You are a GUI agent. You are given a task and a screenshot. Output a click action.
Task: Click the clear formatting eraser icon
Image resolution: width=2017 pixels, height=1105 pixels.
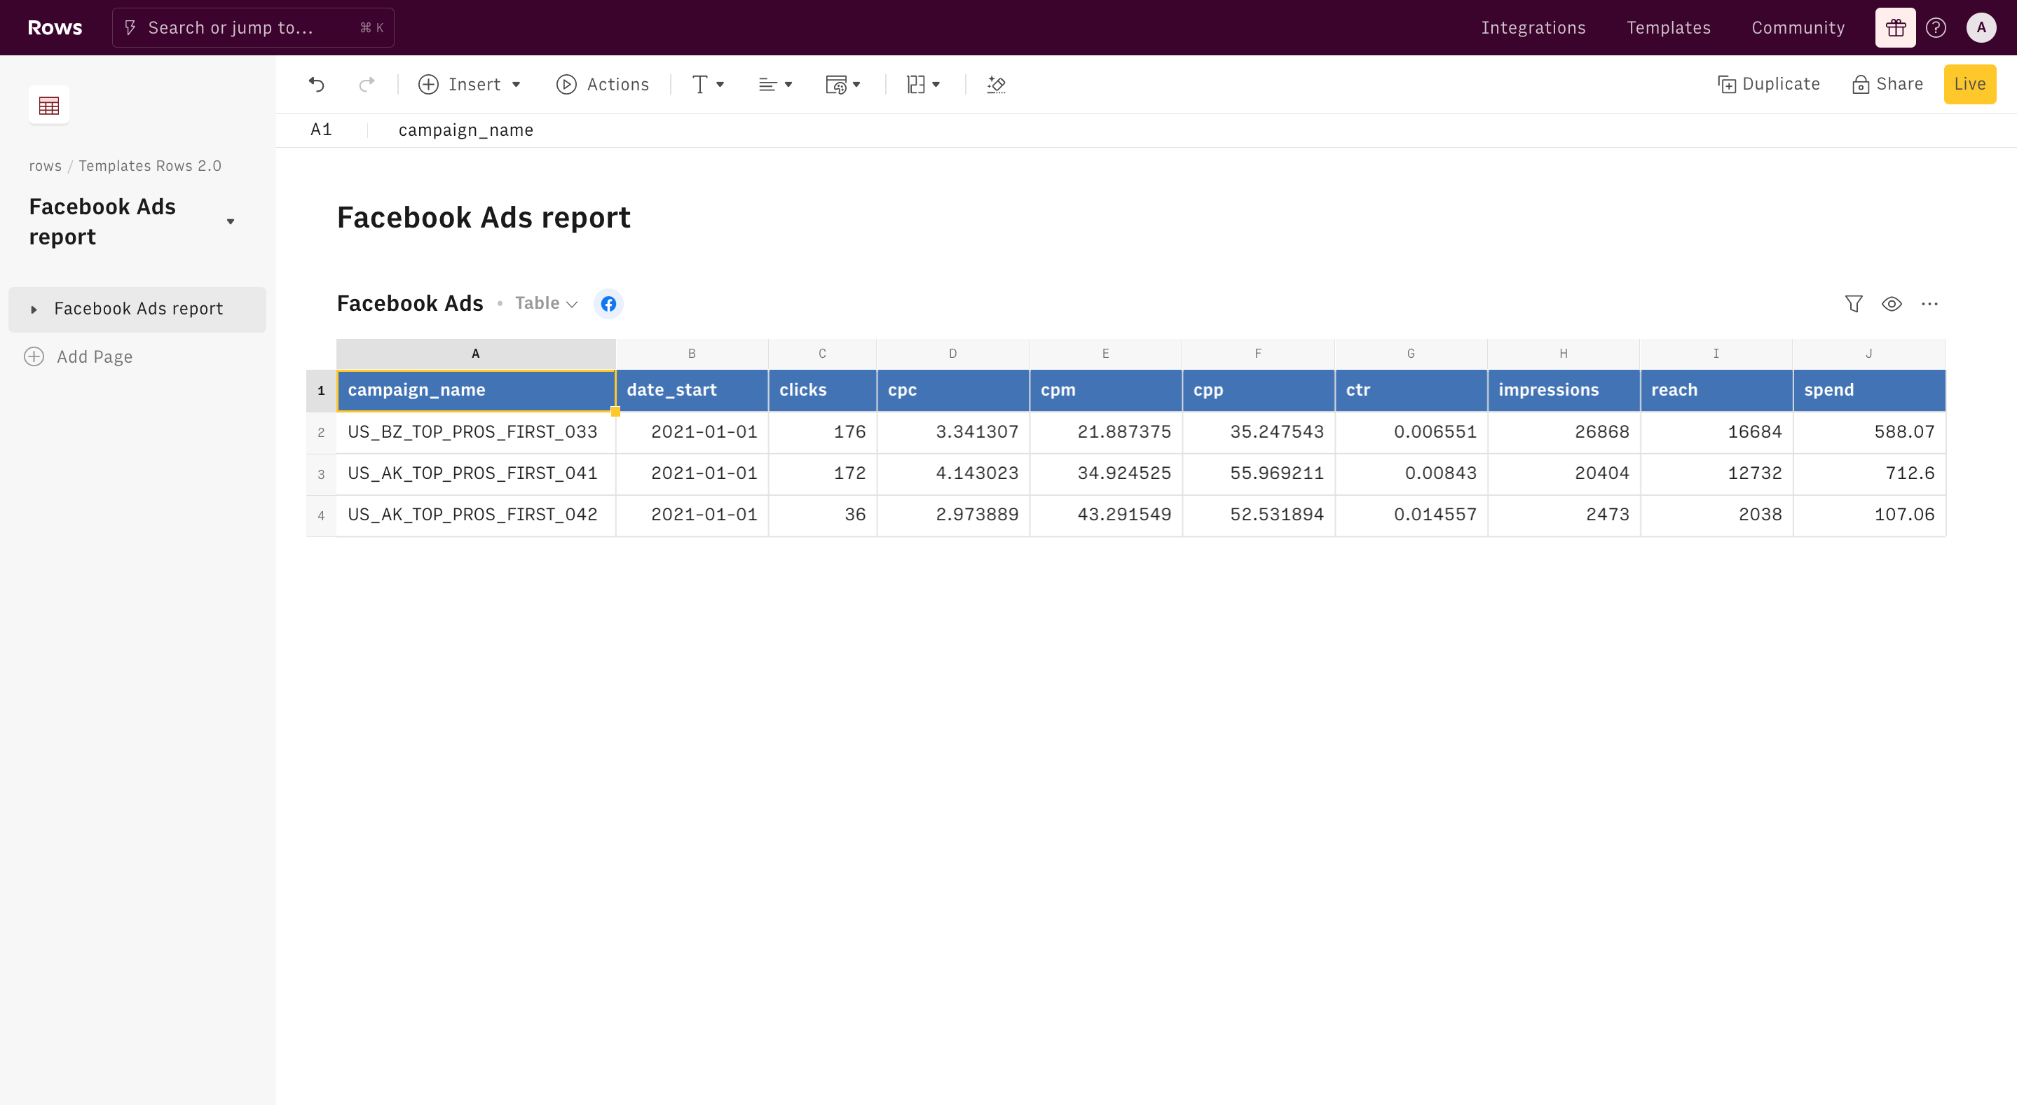coord(996,85)
